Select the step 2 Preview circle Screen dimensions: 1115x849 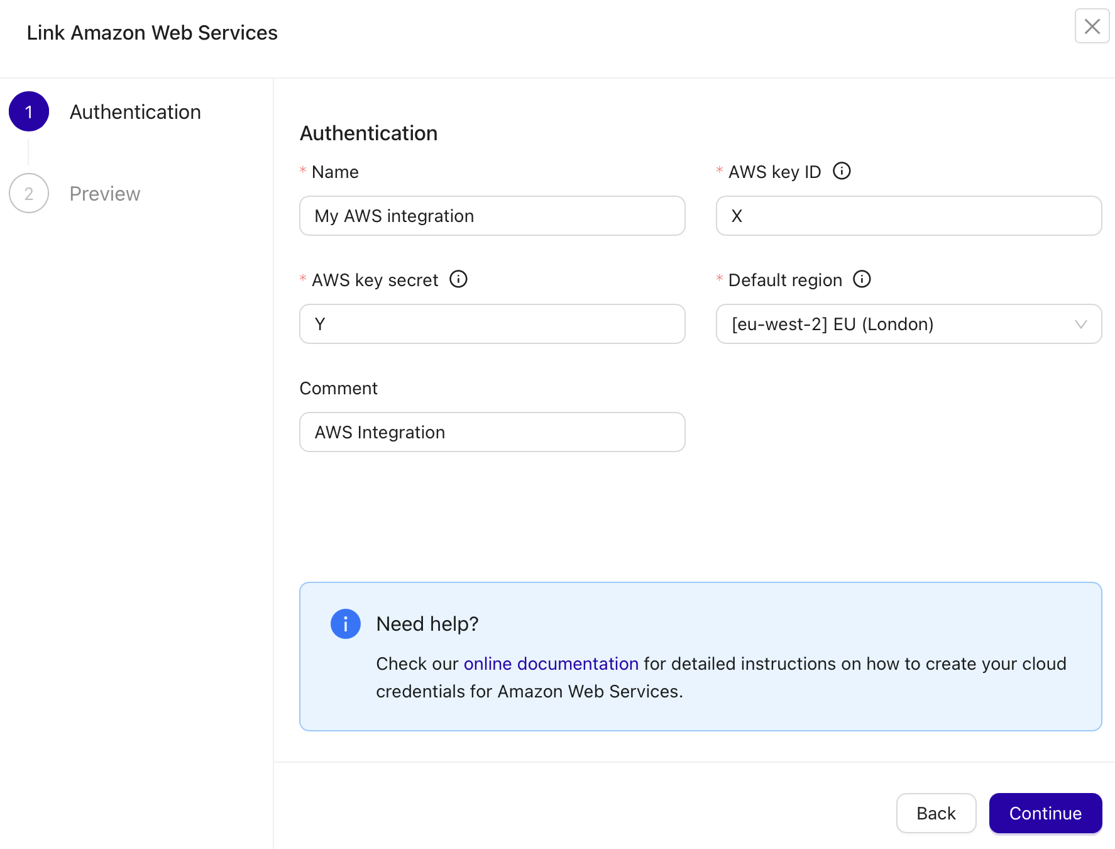tap(28, 193)
